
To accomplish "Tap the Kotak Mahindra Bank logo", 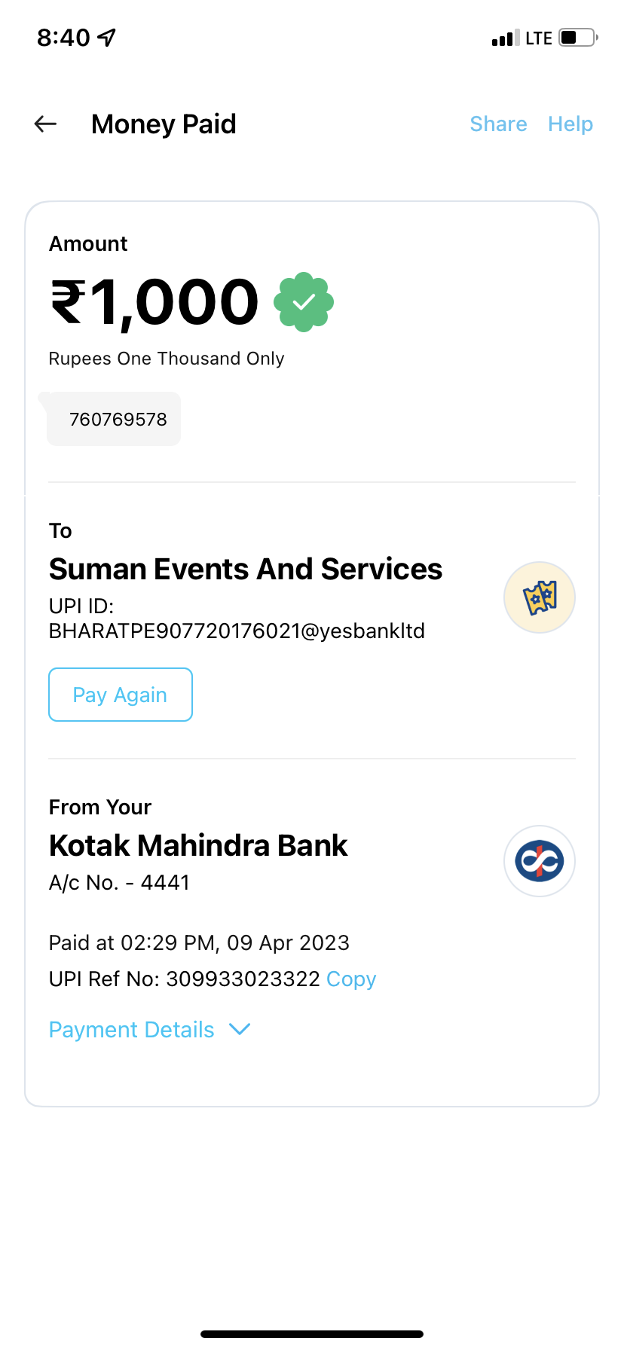I will click(540, 861).
